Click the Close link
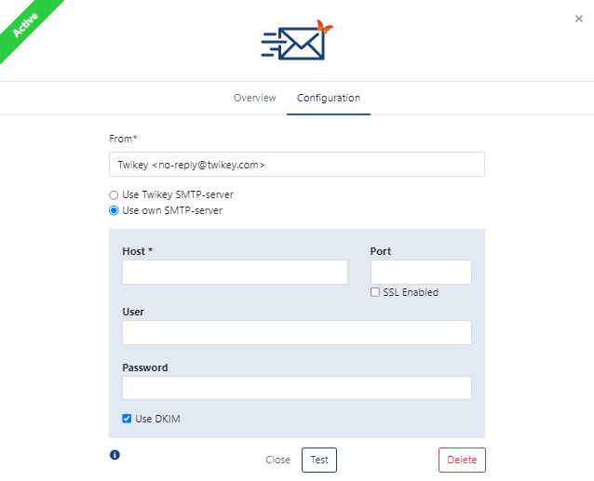 pyautogui.click(x=277, y=460)
